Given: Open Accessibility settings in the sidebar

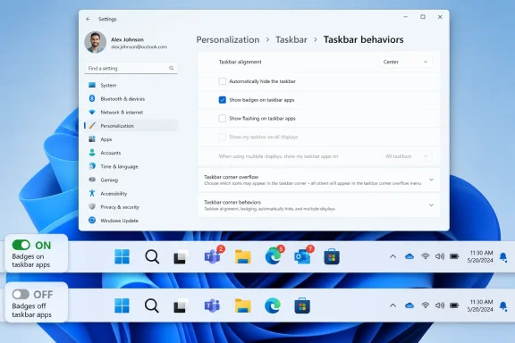Looking at the screenshot, I should click(131, 194).
